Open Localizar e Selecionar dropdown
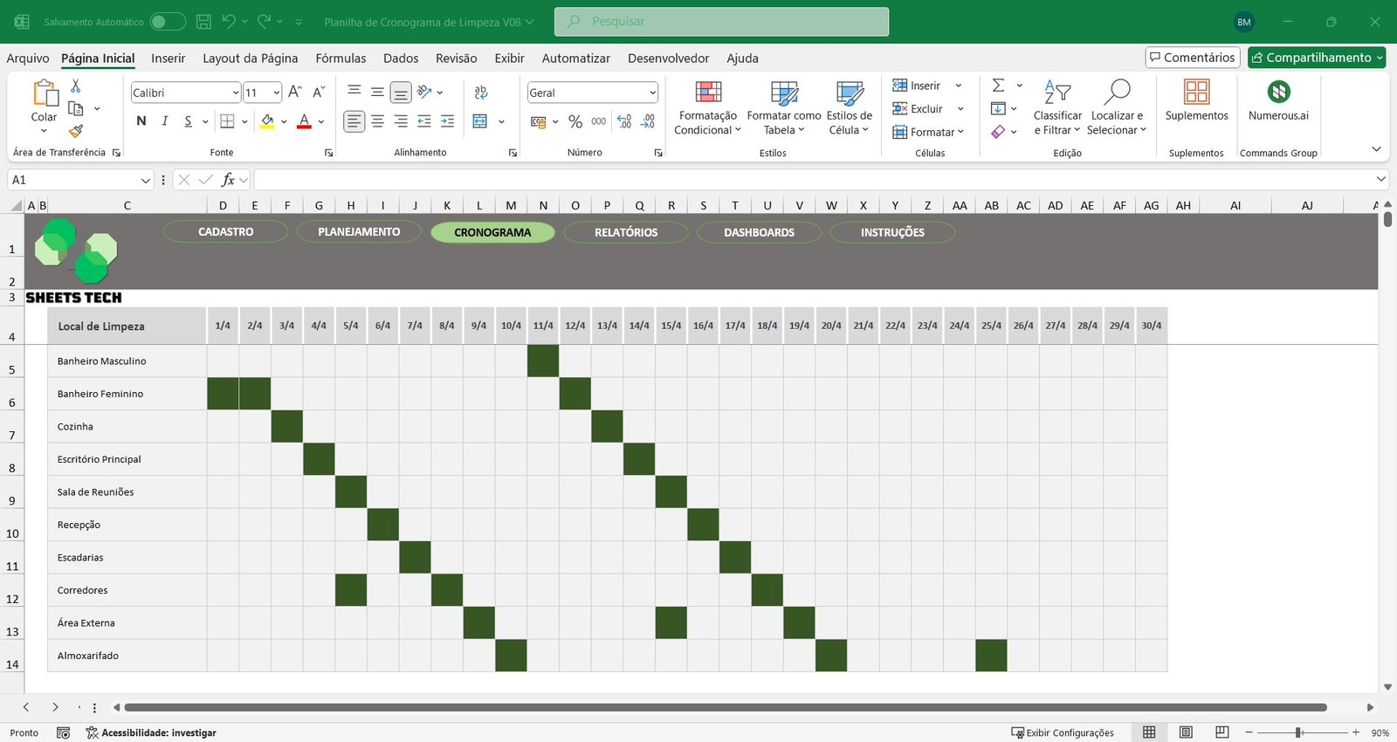 tap(1116, 107)
